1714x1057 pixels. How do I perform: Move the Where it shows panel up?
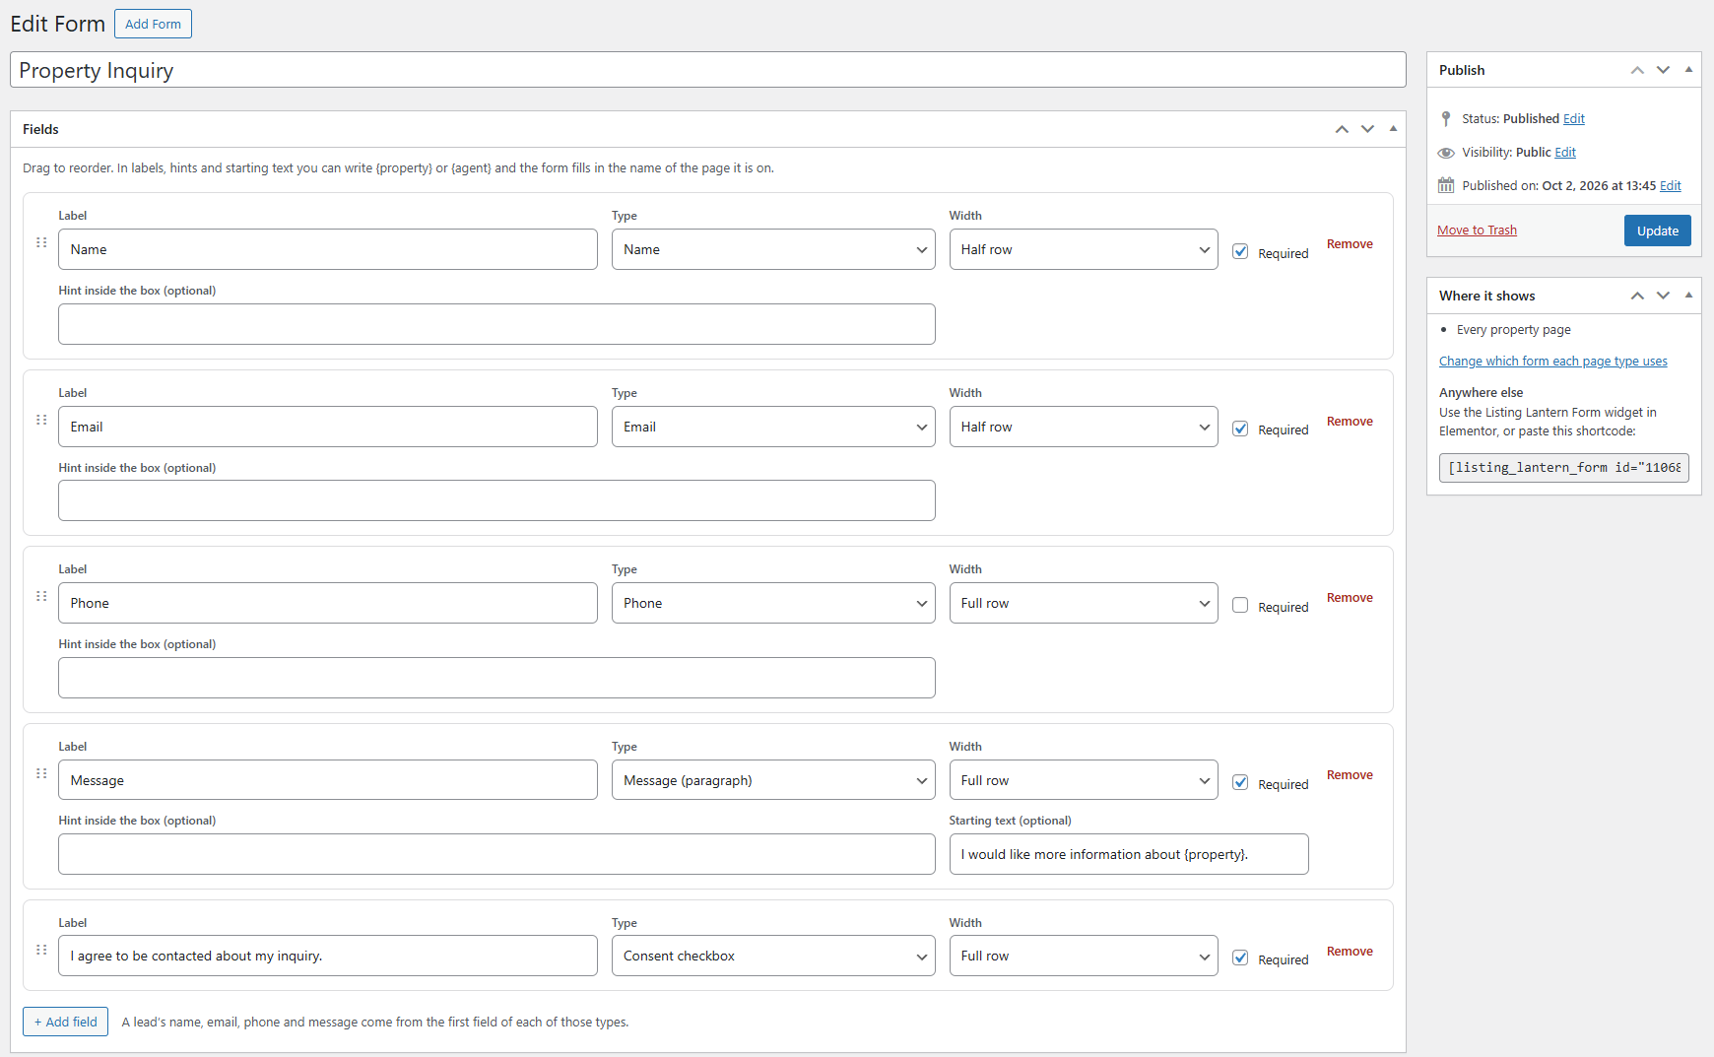1637,296
